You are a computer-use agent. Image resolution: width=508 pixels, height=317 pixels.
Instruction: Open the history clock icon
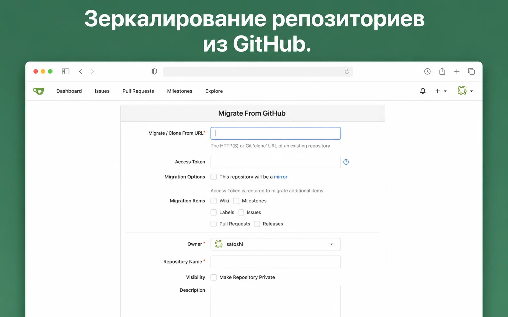(x=427, y=71)
